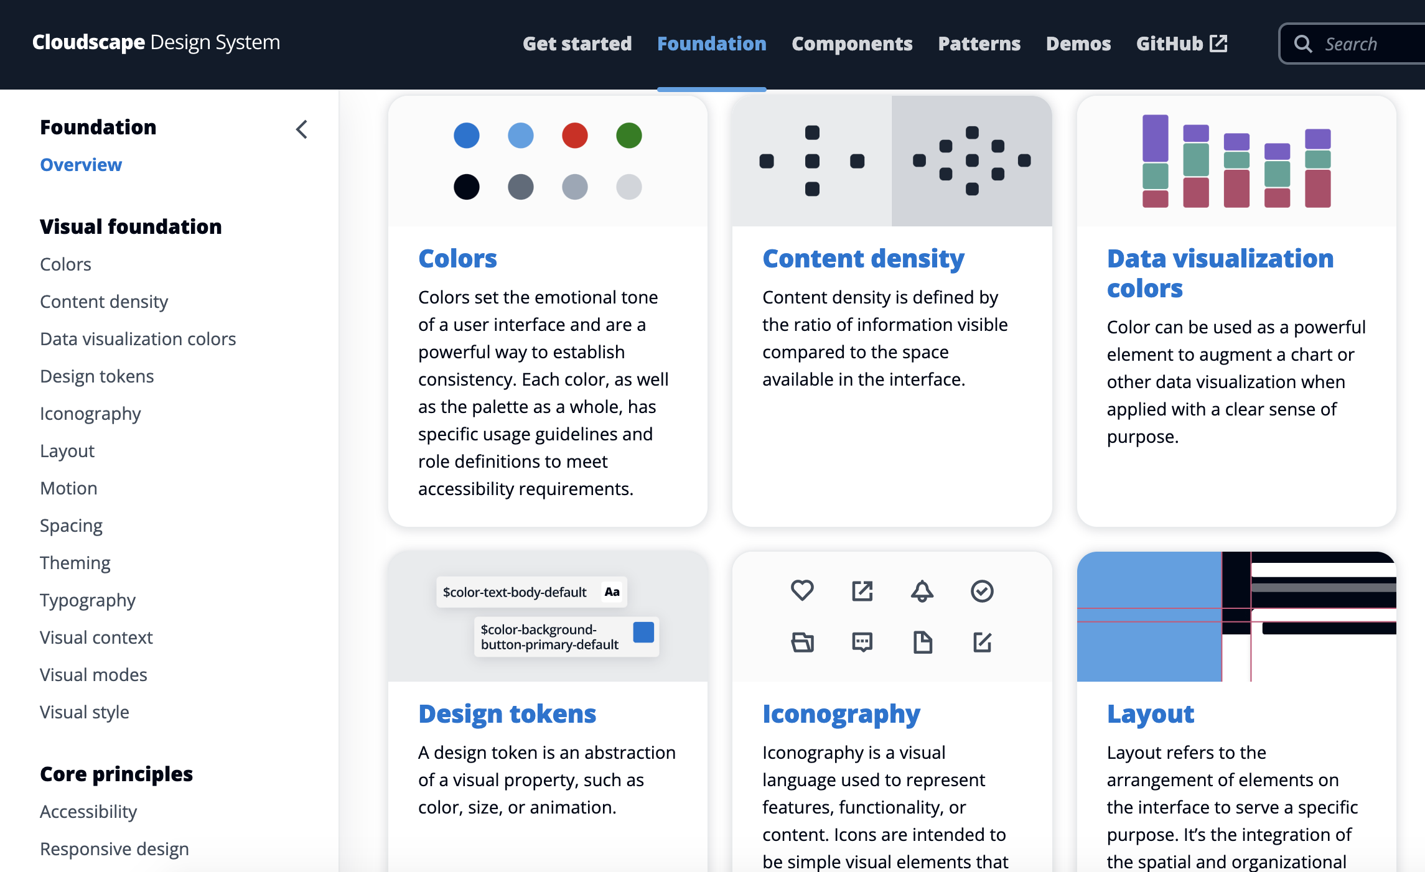Switch to the Patterns tab
Screen dimensions: 1425x872
(979, 44)
